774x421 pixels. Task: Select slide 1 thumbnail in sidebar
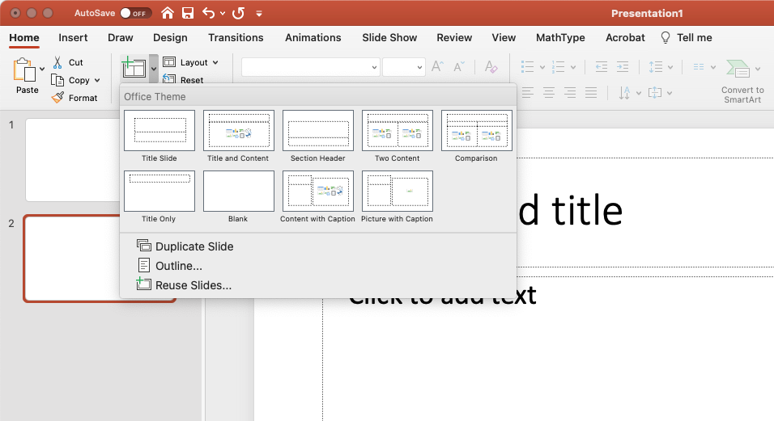tap(73, 159)
